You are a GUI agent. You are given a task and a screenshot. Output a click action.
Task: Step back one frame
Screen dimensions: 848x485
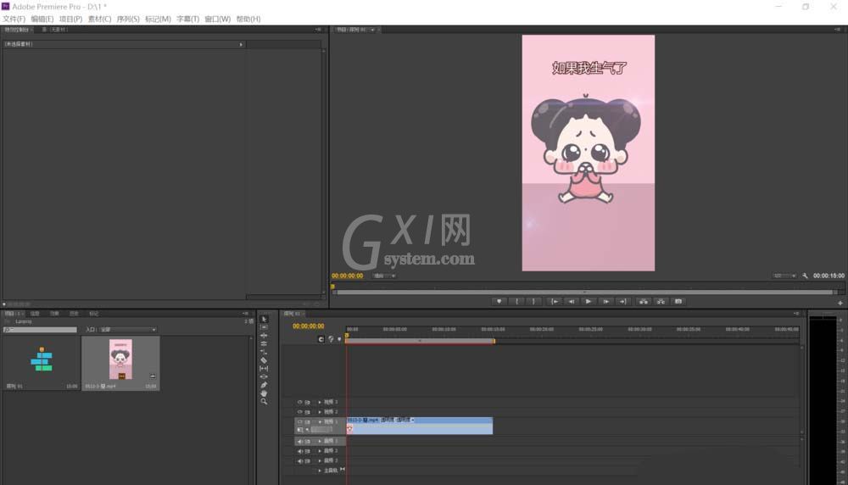click(572, 302)
